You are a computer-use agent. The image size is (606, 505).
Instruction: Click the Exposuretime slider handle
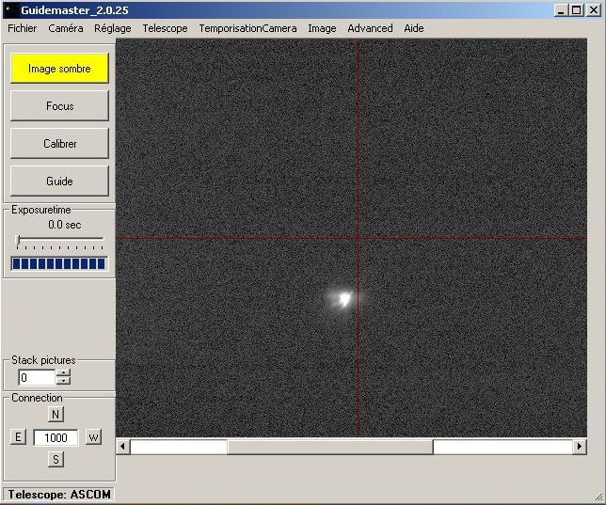[x=18, y=240]
